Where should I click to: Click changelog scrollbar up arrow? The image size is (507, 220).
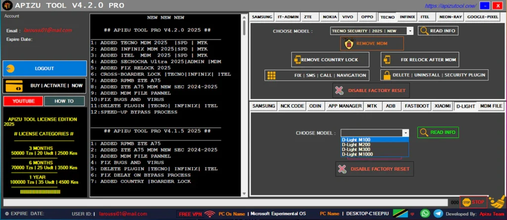pos(244,17)
